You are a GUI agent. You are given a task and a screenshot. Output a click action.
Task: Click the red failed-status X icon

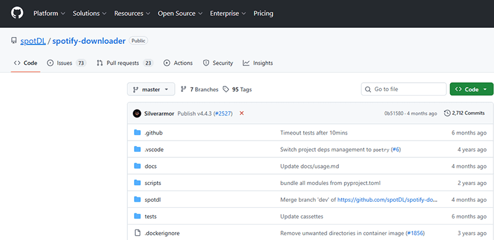tap(241, 113)
